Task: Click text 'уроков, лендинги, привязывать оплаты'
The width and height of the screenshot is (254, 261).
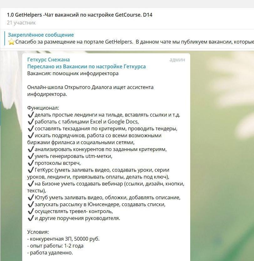Action: [x=76, y=177]
